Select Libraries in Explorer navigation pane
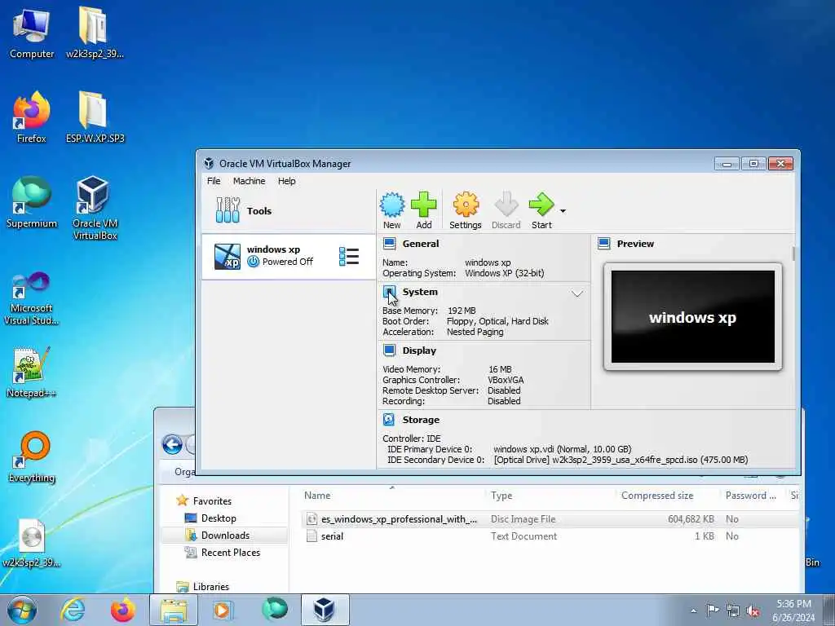The height and width of the screenshot is (626, 835). coord(211,587)
